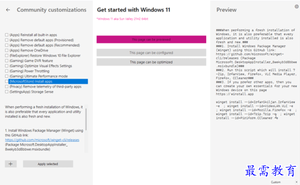Image resolution: width=300 pixels, height=185 pixels.
Task: Click the description panel scrollbar
Action: (86, 120)
